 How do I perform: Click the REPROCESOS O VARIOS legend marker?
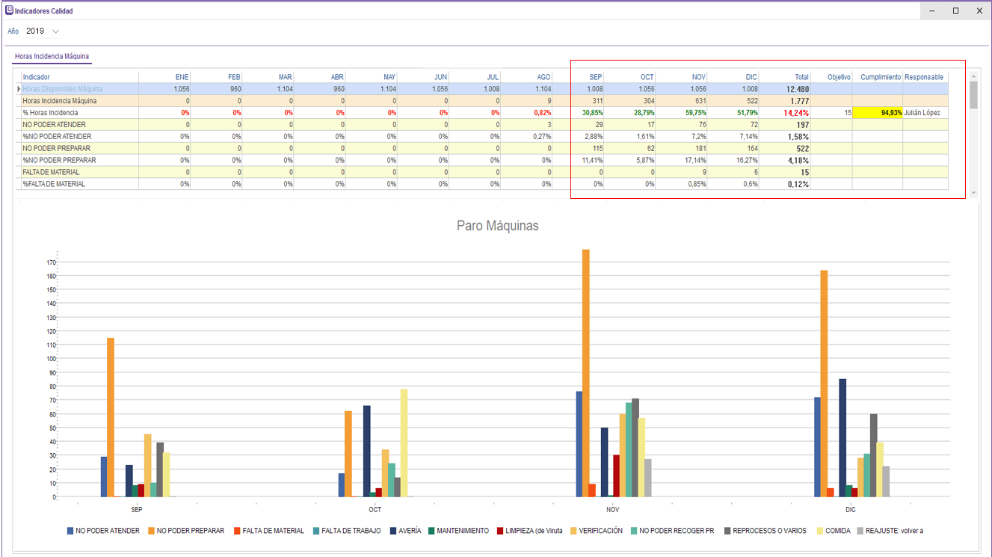coord(727,531)
